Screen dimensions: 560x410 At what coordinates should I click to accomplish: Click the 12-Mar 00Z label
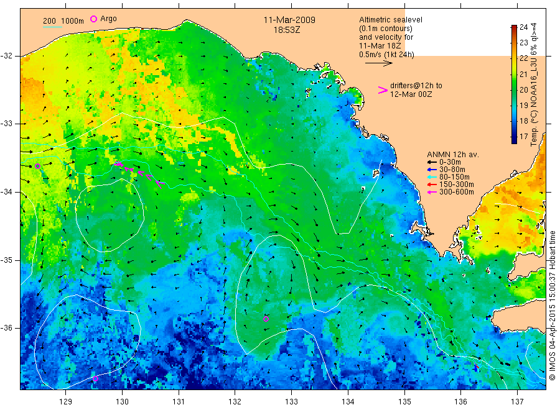tap(411, 94)
